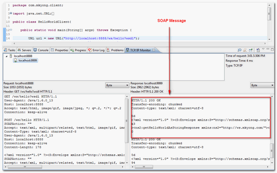Switch to the Problems tab

(x=115, y=50)
